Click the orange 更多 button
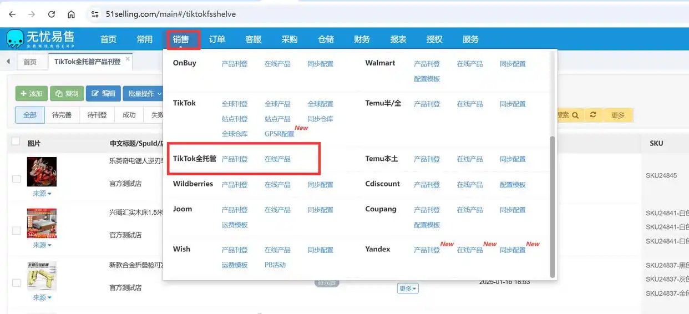The image size is (689, 314). (x=617, y=115)
